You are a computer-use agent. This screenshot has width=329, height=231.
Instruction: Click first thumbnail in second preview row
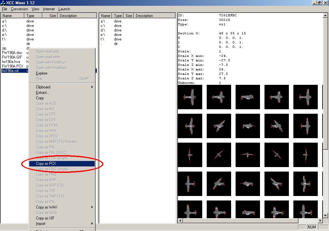[x=190, y=126]
